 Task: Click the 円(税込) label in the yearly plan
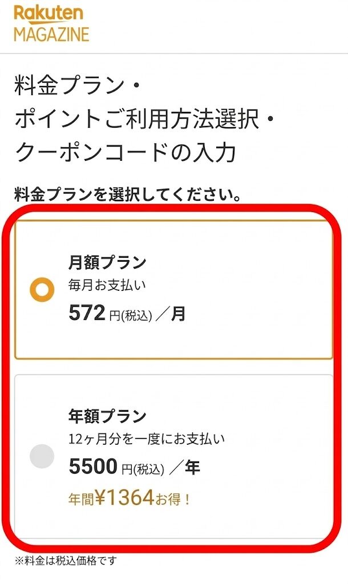(143, 469)
